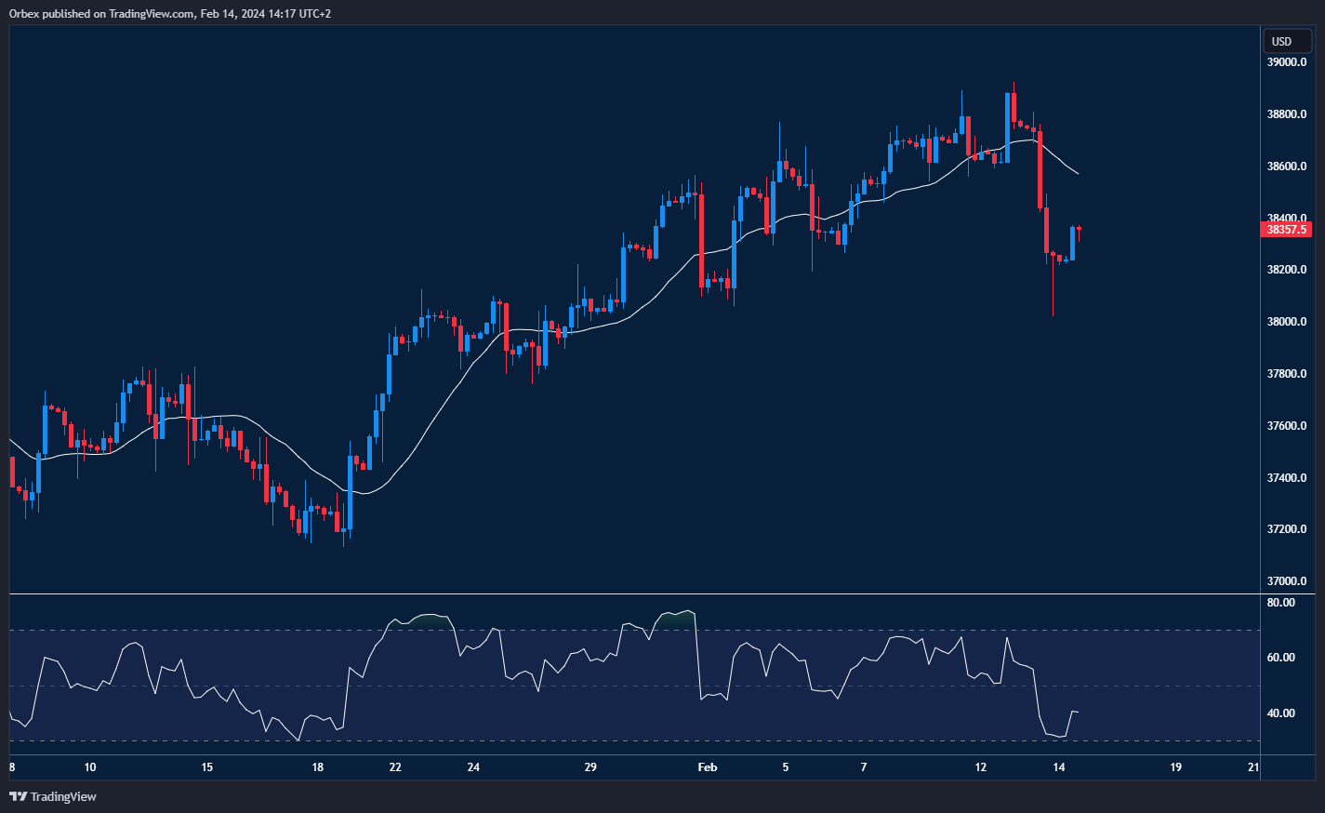
Task: Click the 37600.0 price scale label
Action: point(1287,426)
